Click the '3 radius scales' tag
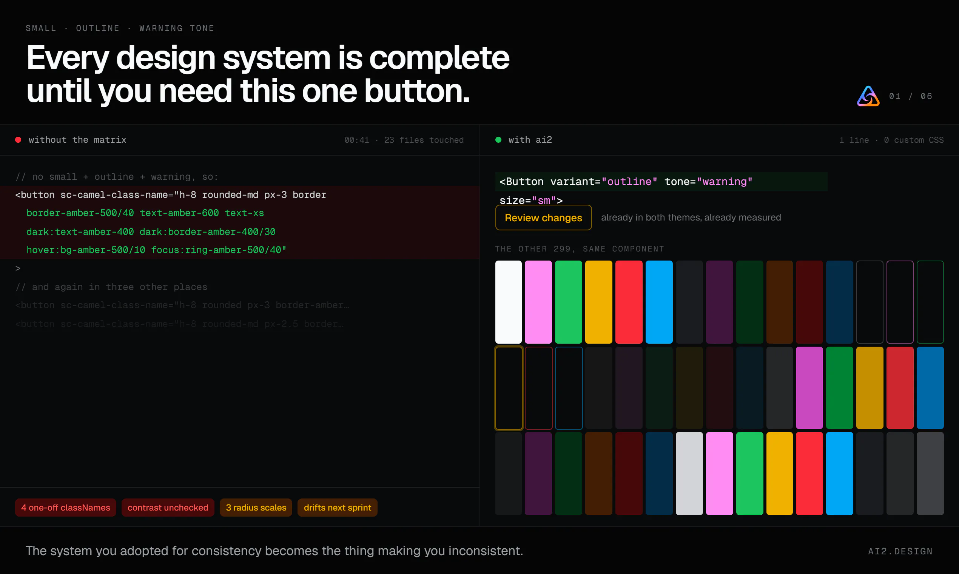Screen dimensions: 959x574 pyautogui.click(x=256, y=508)
